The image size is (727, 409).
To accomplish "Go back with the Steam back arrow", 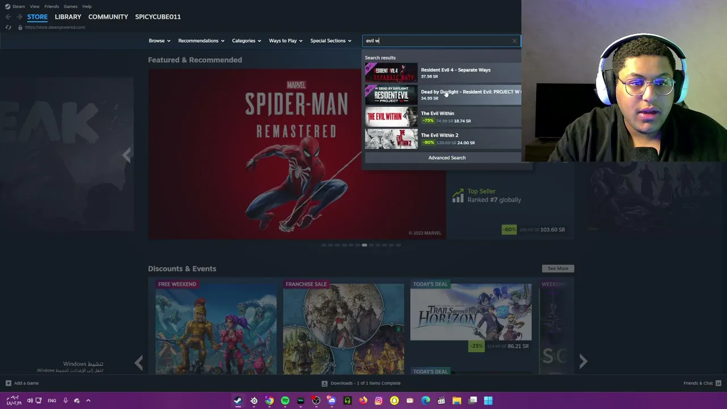I will 8,17.
